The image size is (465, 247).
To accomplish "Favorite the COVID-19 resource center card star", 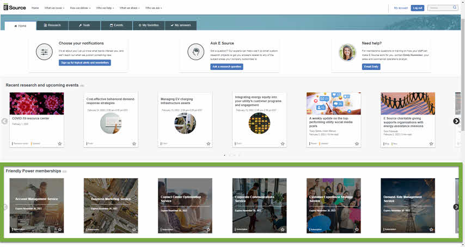I will (x=60, y=144).
